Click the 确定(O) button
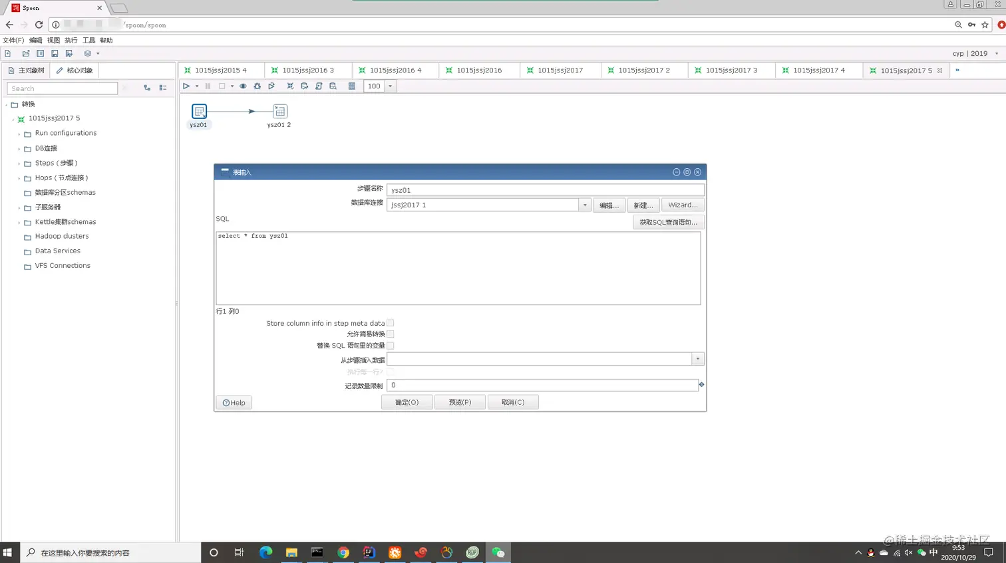Image resolution: width=1006 pixels, height=563 pixels. click(x=407, y=402)
